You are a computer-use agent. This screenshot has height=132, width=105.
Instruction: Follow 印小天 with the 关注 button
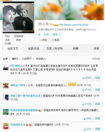(44, 40)
